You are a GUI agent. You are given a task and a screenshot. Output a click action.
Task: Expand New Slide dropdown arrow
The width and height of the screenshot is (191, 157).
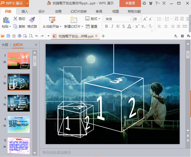pos(82,26)
